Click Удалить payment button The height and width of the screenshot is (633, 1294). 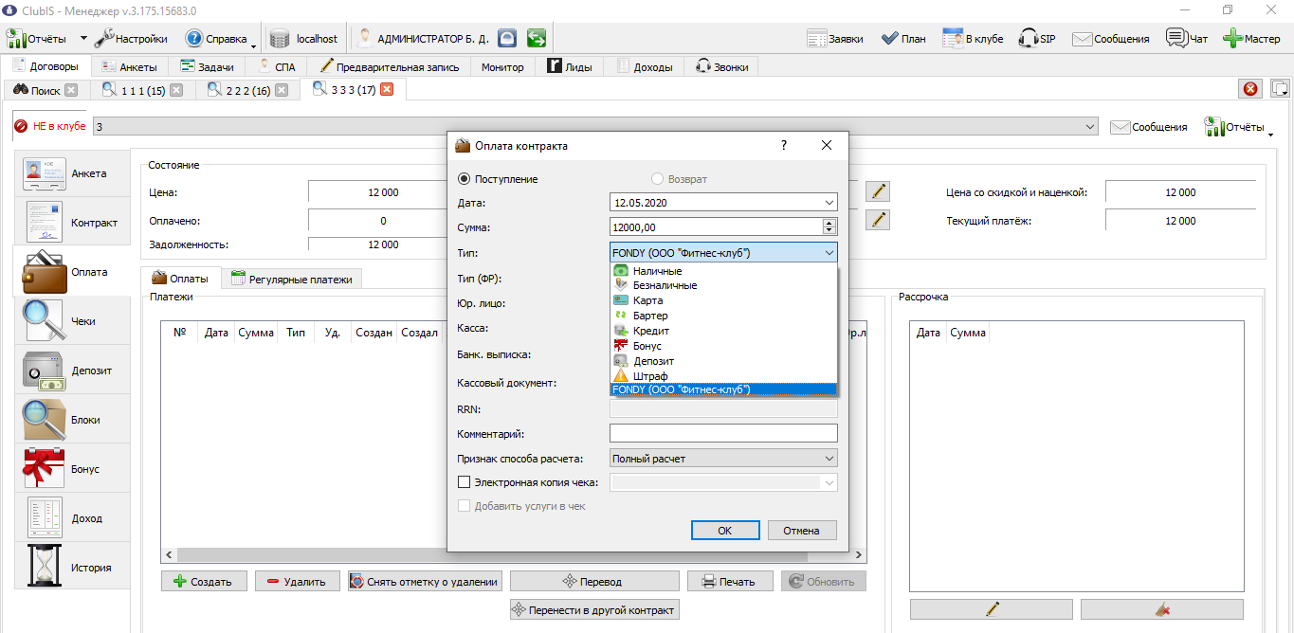click(x=297, y=582)
